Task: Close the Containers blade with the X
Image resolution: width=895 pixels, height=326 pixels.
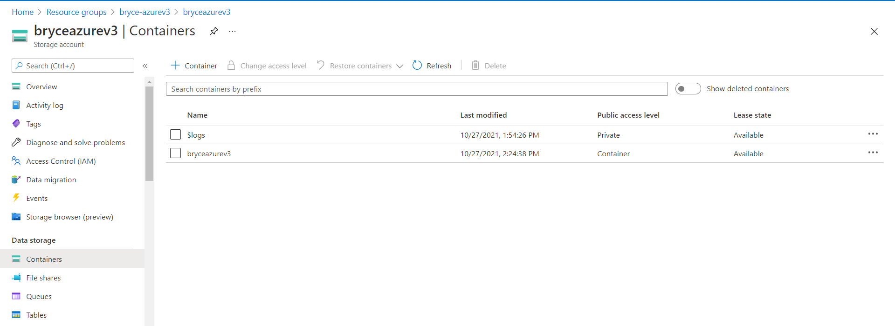Action: [x=874, y=32]
